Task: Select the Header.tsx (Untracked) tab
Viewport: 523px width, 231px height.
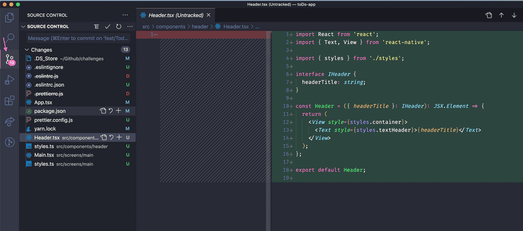Action: click(175, 15)
